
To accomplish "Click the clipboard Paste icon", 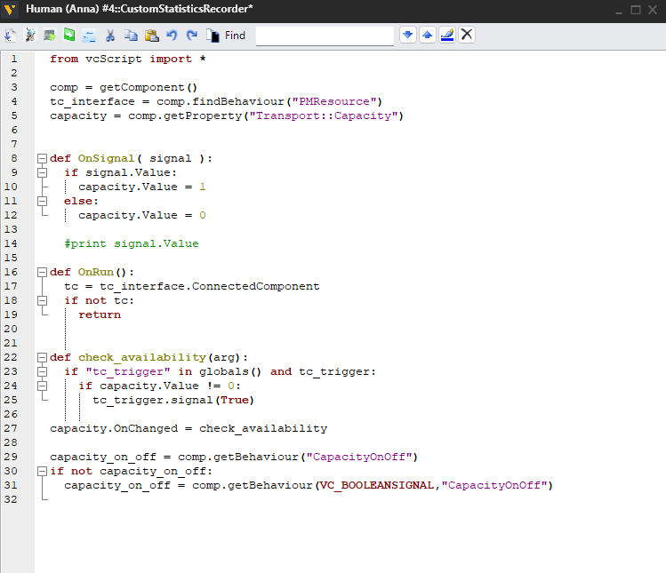I will (151, 36).
